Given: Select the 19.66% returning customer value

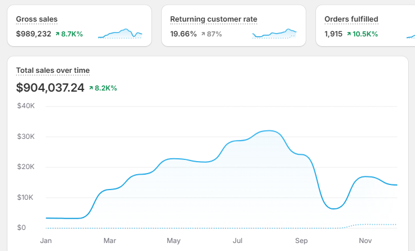Looking at the screenshot, I should [x=183, y=34].
